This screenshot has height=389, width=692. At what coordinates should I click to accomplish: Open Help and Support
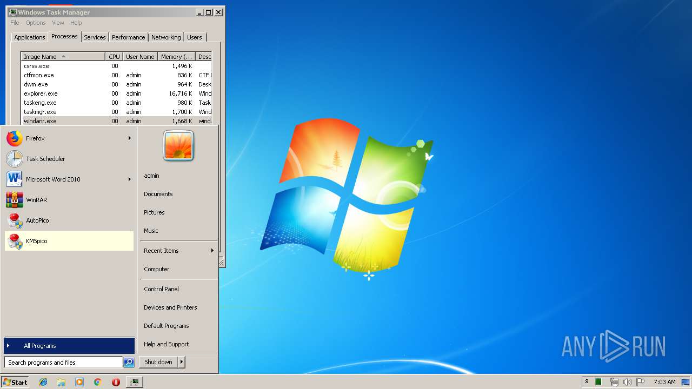click(x=167, y=344)
